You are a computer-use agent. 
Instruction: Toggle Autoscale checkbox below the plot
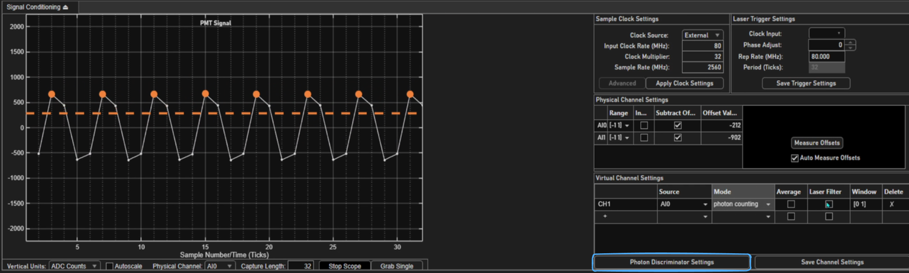point(110,266)
